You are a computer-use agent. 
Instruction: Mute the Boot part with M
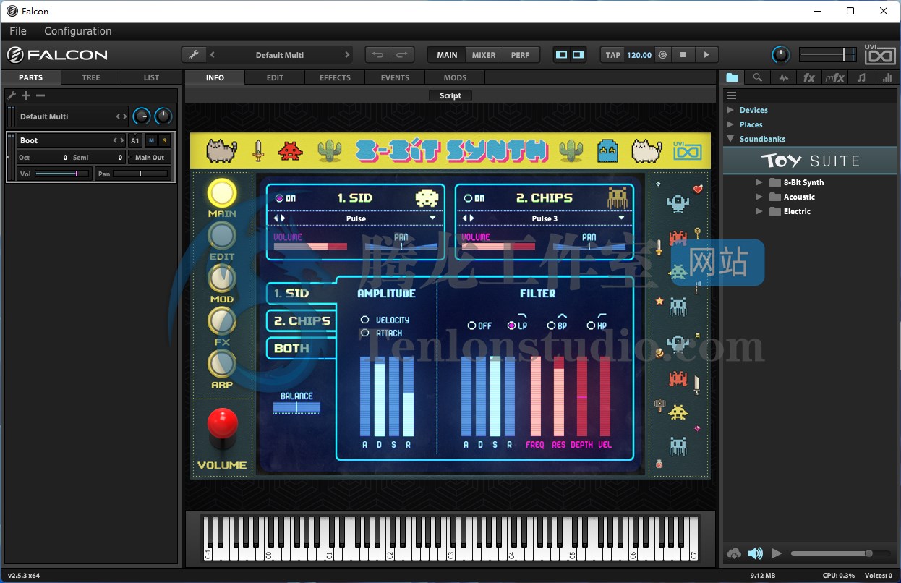point(151,140)
